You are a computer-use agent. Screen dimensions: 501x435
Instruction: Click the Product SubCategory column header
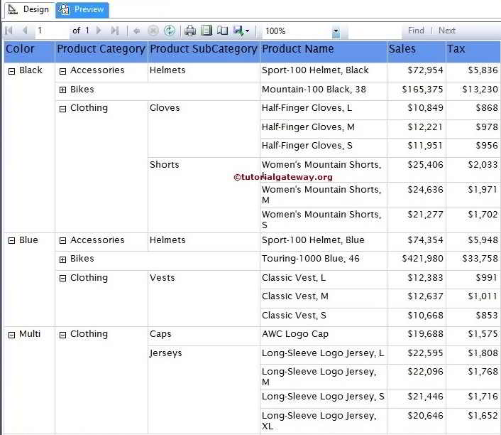point(204,52)
